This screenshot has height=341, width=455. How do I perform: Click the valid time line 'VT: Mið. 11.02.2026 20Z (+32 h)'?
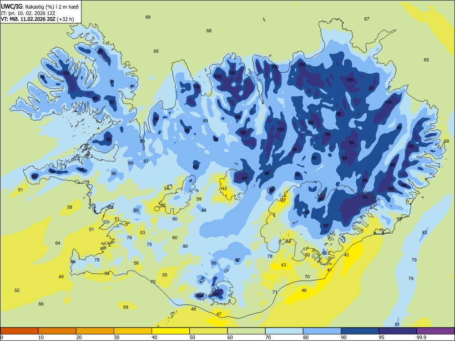pyautogui.click(x=37, y=19)
